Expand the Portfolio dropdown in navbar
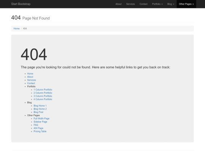205x154 pixels. (x=157, y=4)
